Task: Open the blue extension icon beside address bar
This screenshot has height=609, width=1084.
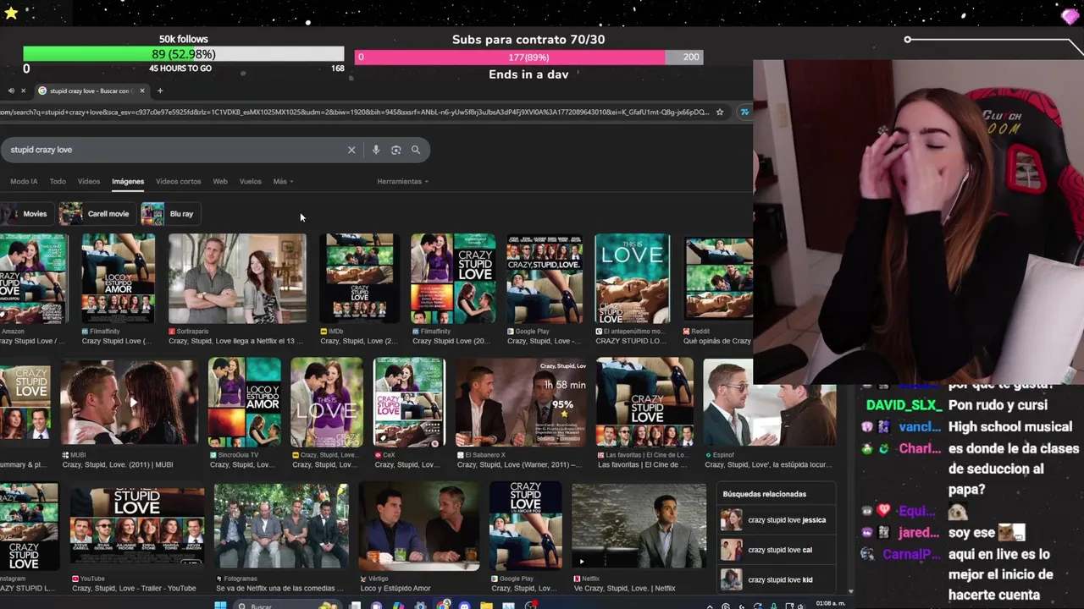Action: [x=744, y=112]
